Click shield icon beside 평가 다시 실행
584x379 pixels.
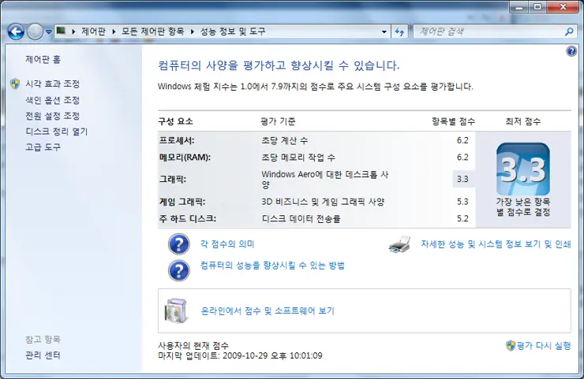(511, 346)
